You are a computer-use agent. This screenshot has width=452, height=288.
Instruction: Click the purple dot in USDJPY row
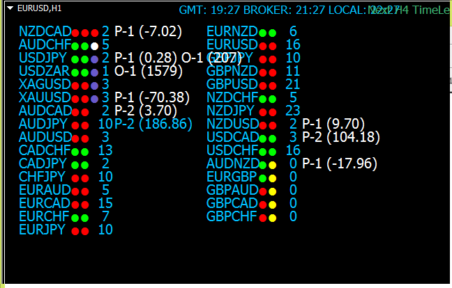click(95, 60)
